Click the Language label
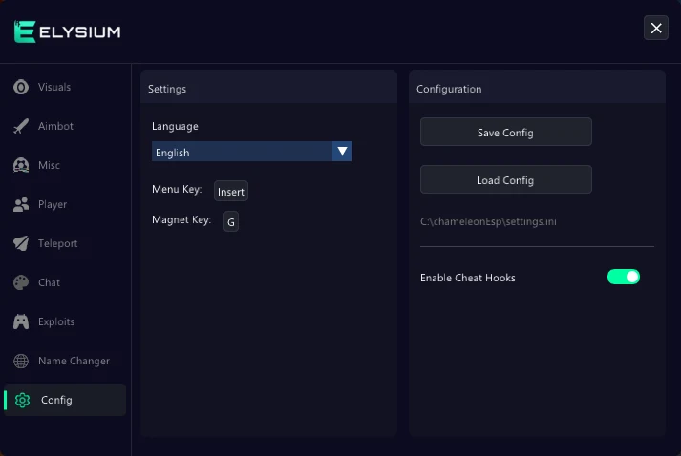The width and height of the screenshot is (681, 456). point(175,126)
